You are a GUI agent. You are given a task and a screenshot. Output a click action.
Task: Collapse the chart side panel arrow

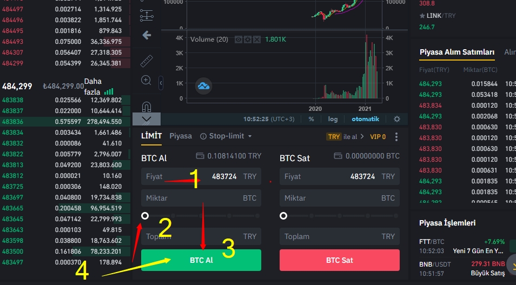click(161, 83)
